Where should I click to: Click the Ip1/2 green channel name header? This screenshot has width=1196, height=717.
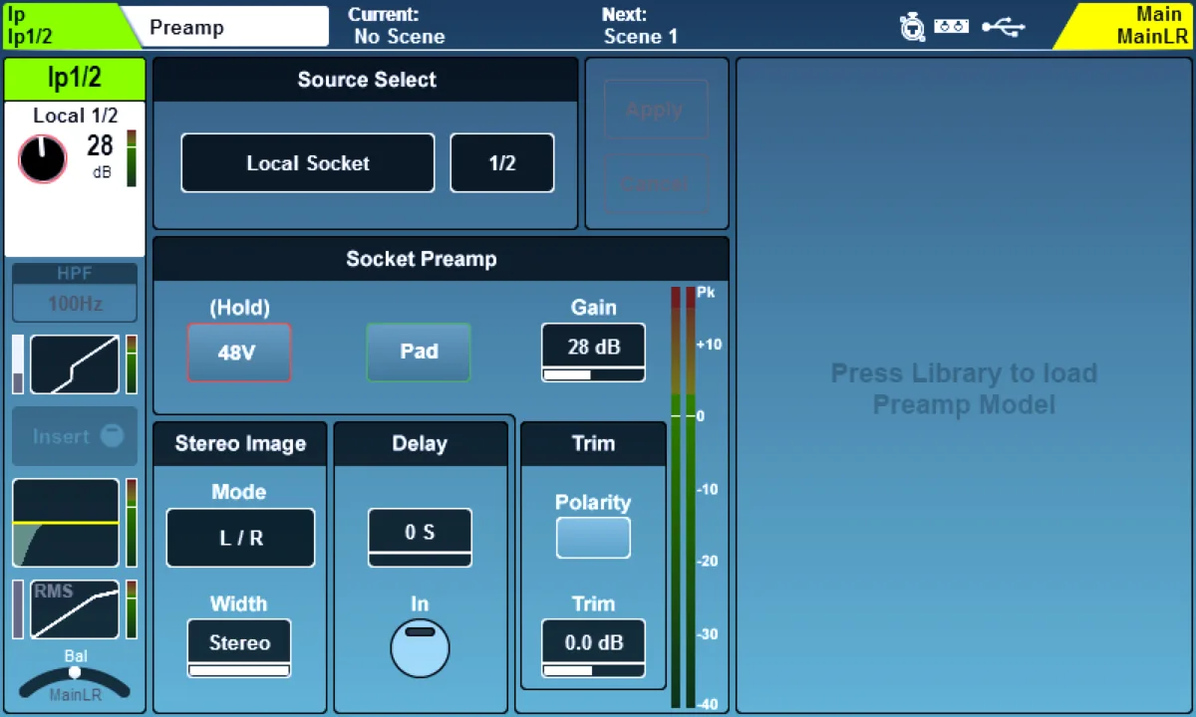[75, 79]
